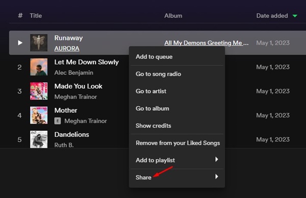Click Let Me Down Slowly title
This screenshot has width=306, height=198.
87,62
